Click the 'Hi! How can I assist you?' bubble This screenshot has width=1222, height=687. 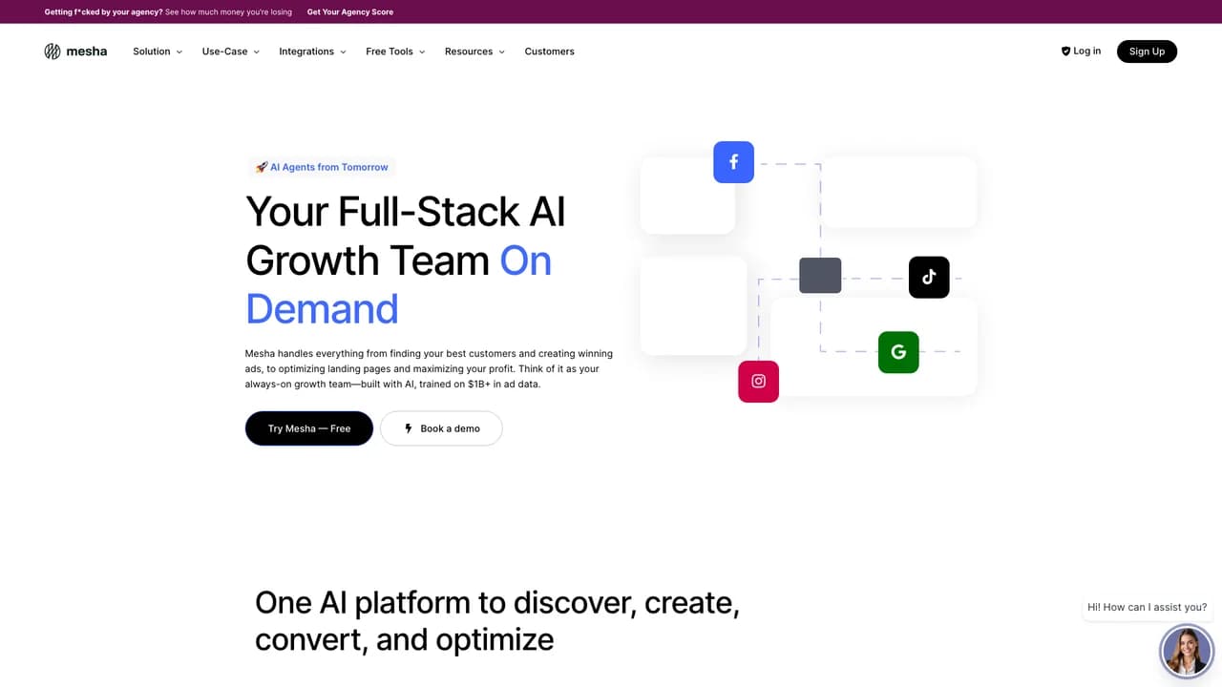click(1148, 607)
